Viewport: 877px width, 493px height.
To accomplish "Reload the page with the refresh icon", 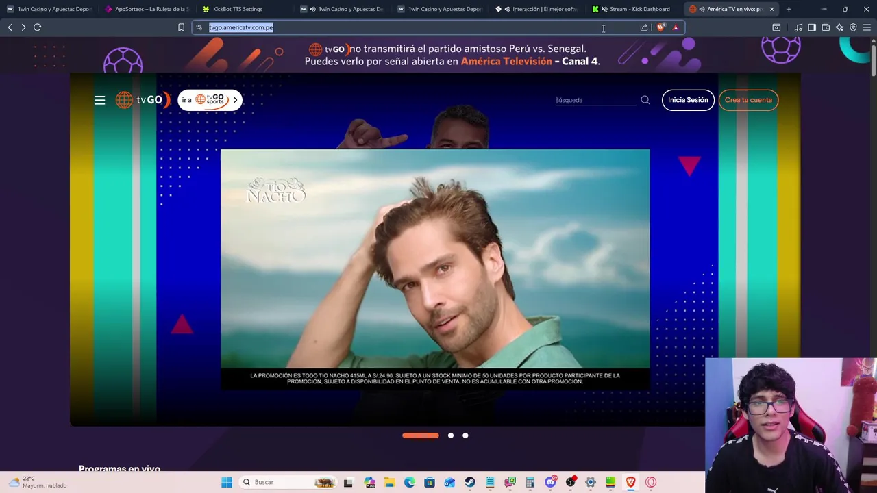I will (38, 27).
